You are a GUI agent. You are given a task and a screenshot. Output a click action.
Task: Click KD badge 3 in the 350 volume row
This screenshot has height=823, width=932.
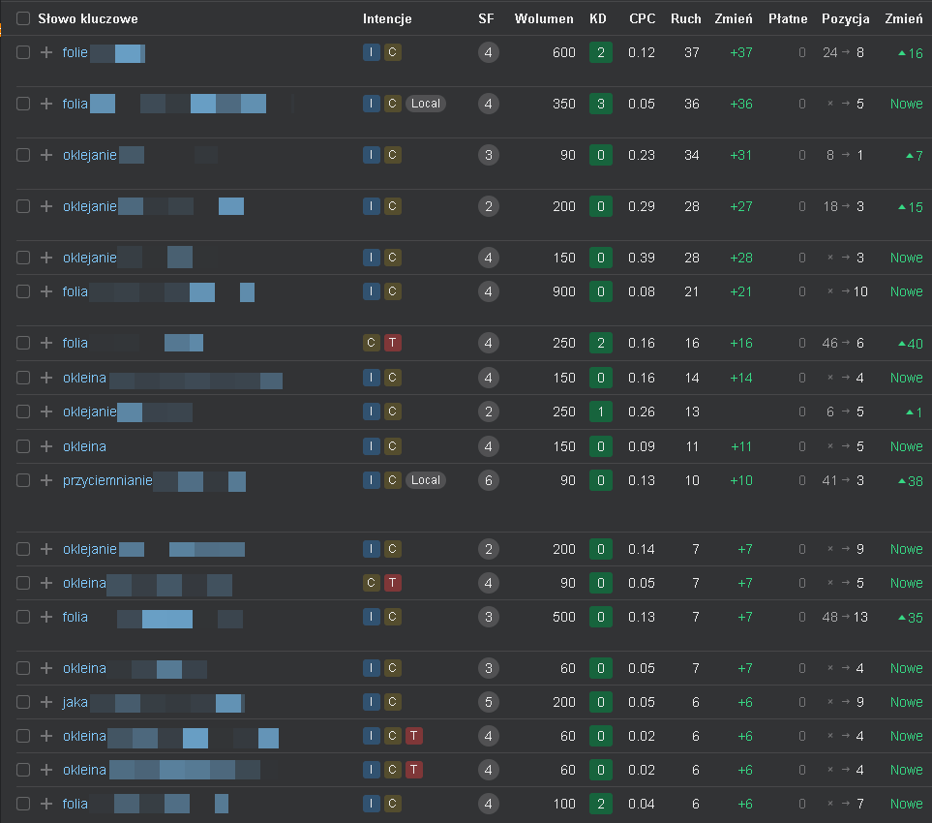click(600, 104)
